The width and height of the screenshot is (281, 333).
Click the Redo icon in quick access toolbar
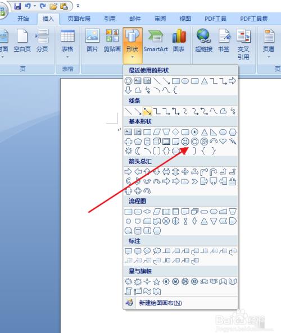[x=43, y=6]
